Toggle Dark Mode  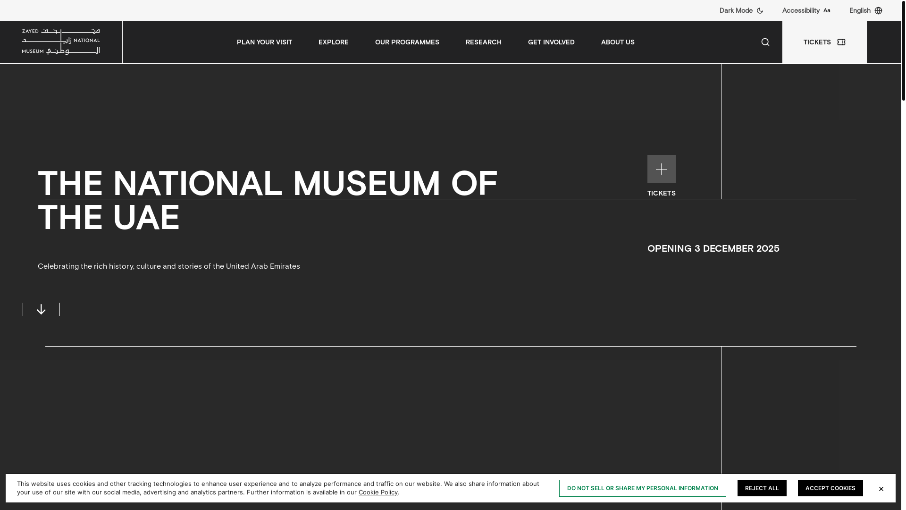(741, 10)
